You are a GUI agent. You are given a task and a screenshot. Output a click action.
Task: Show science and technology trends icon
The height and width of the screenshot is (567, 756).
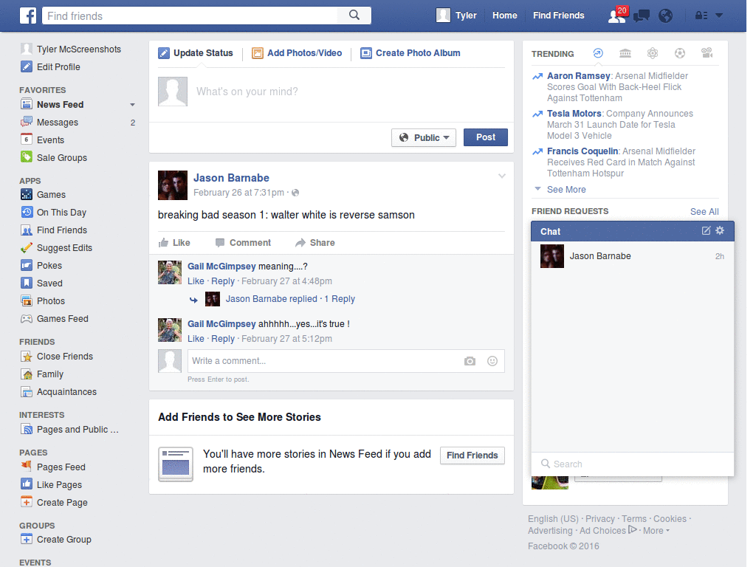click(x=653, y=53)
